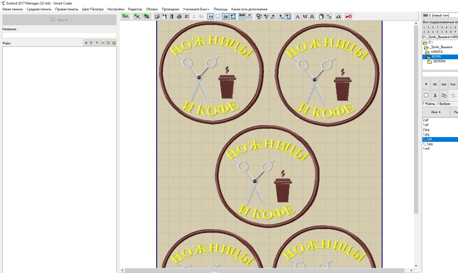The image size is (458, 273).
Task: Click the folder shortcut button 2
Action: [x=424, y=32]
